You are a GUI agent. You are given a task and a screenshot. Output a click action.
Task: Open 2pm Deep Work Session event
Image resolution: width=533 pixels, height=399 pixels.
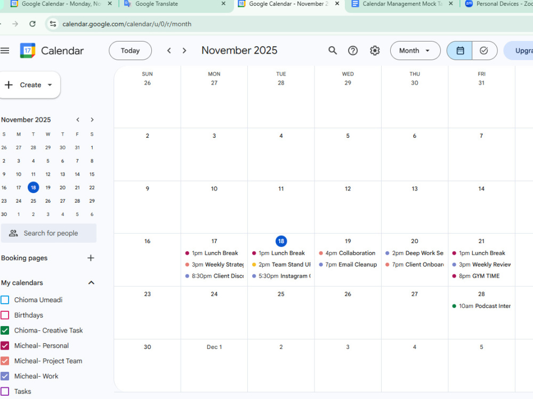[415, 253]
